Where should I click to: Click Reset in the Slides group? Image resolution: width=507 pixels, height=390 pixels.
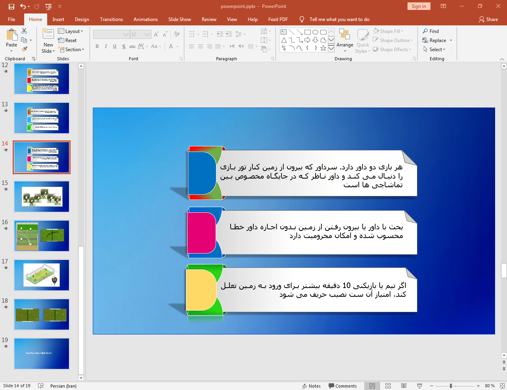67,40
